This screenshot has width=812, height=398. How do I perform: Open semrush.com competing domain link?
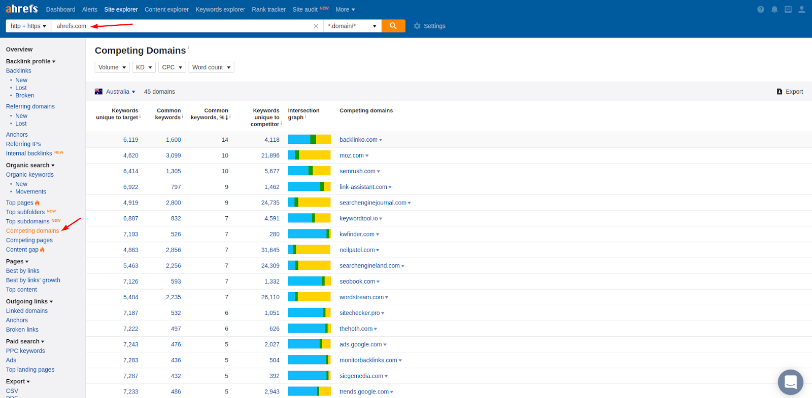pyautogui.click(x=357, y=171)
